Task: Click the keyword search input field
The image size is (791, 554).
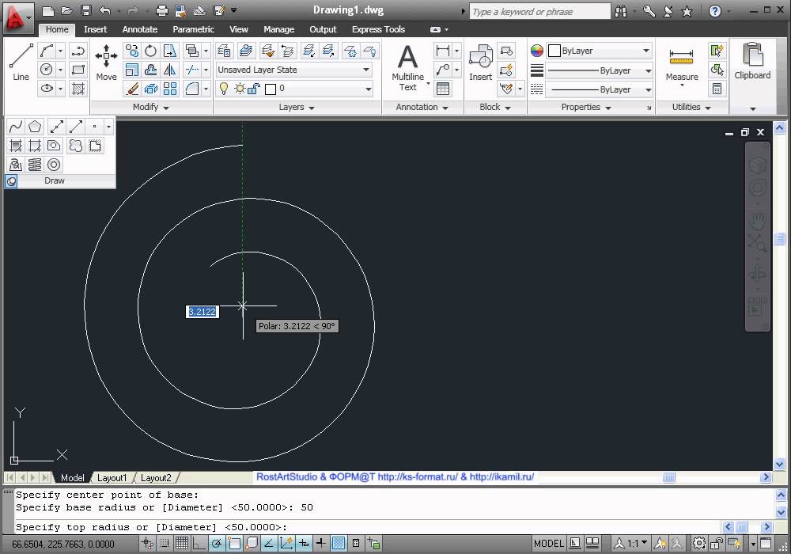Action: (539, 11)
